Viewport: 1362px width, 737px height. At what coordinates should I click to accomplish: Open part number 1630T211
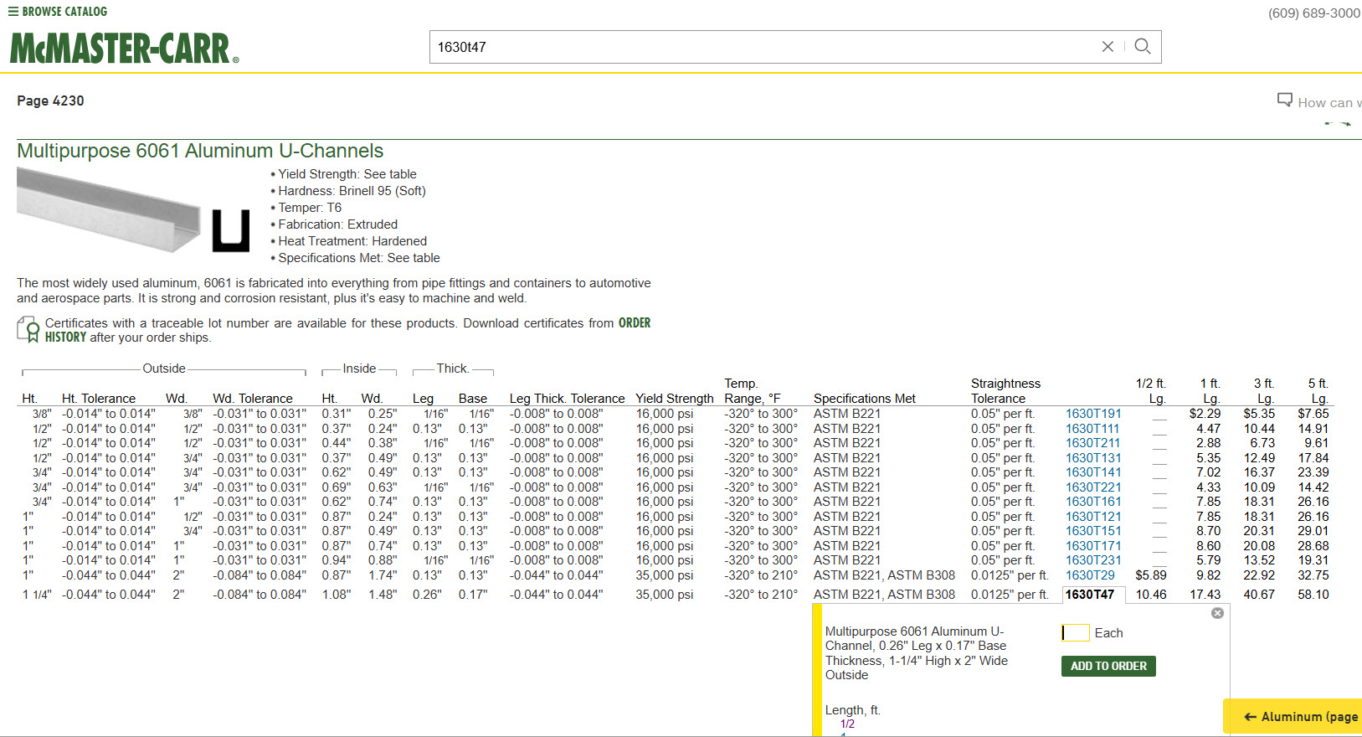pyautogui.click(x=1092, y=443)
